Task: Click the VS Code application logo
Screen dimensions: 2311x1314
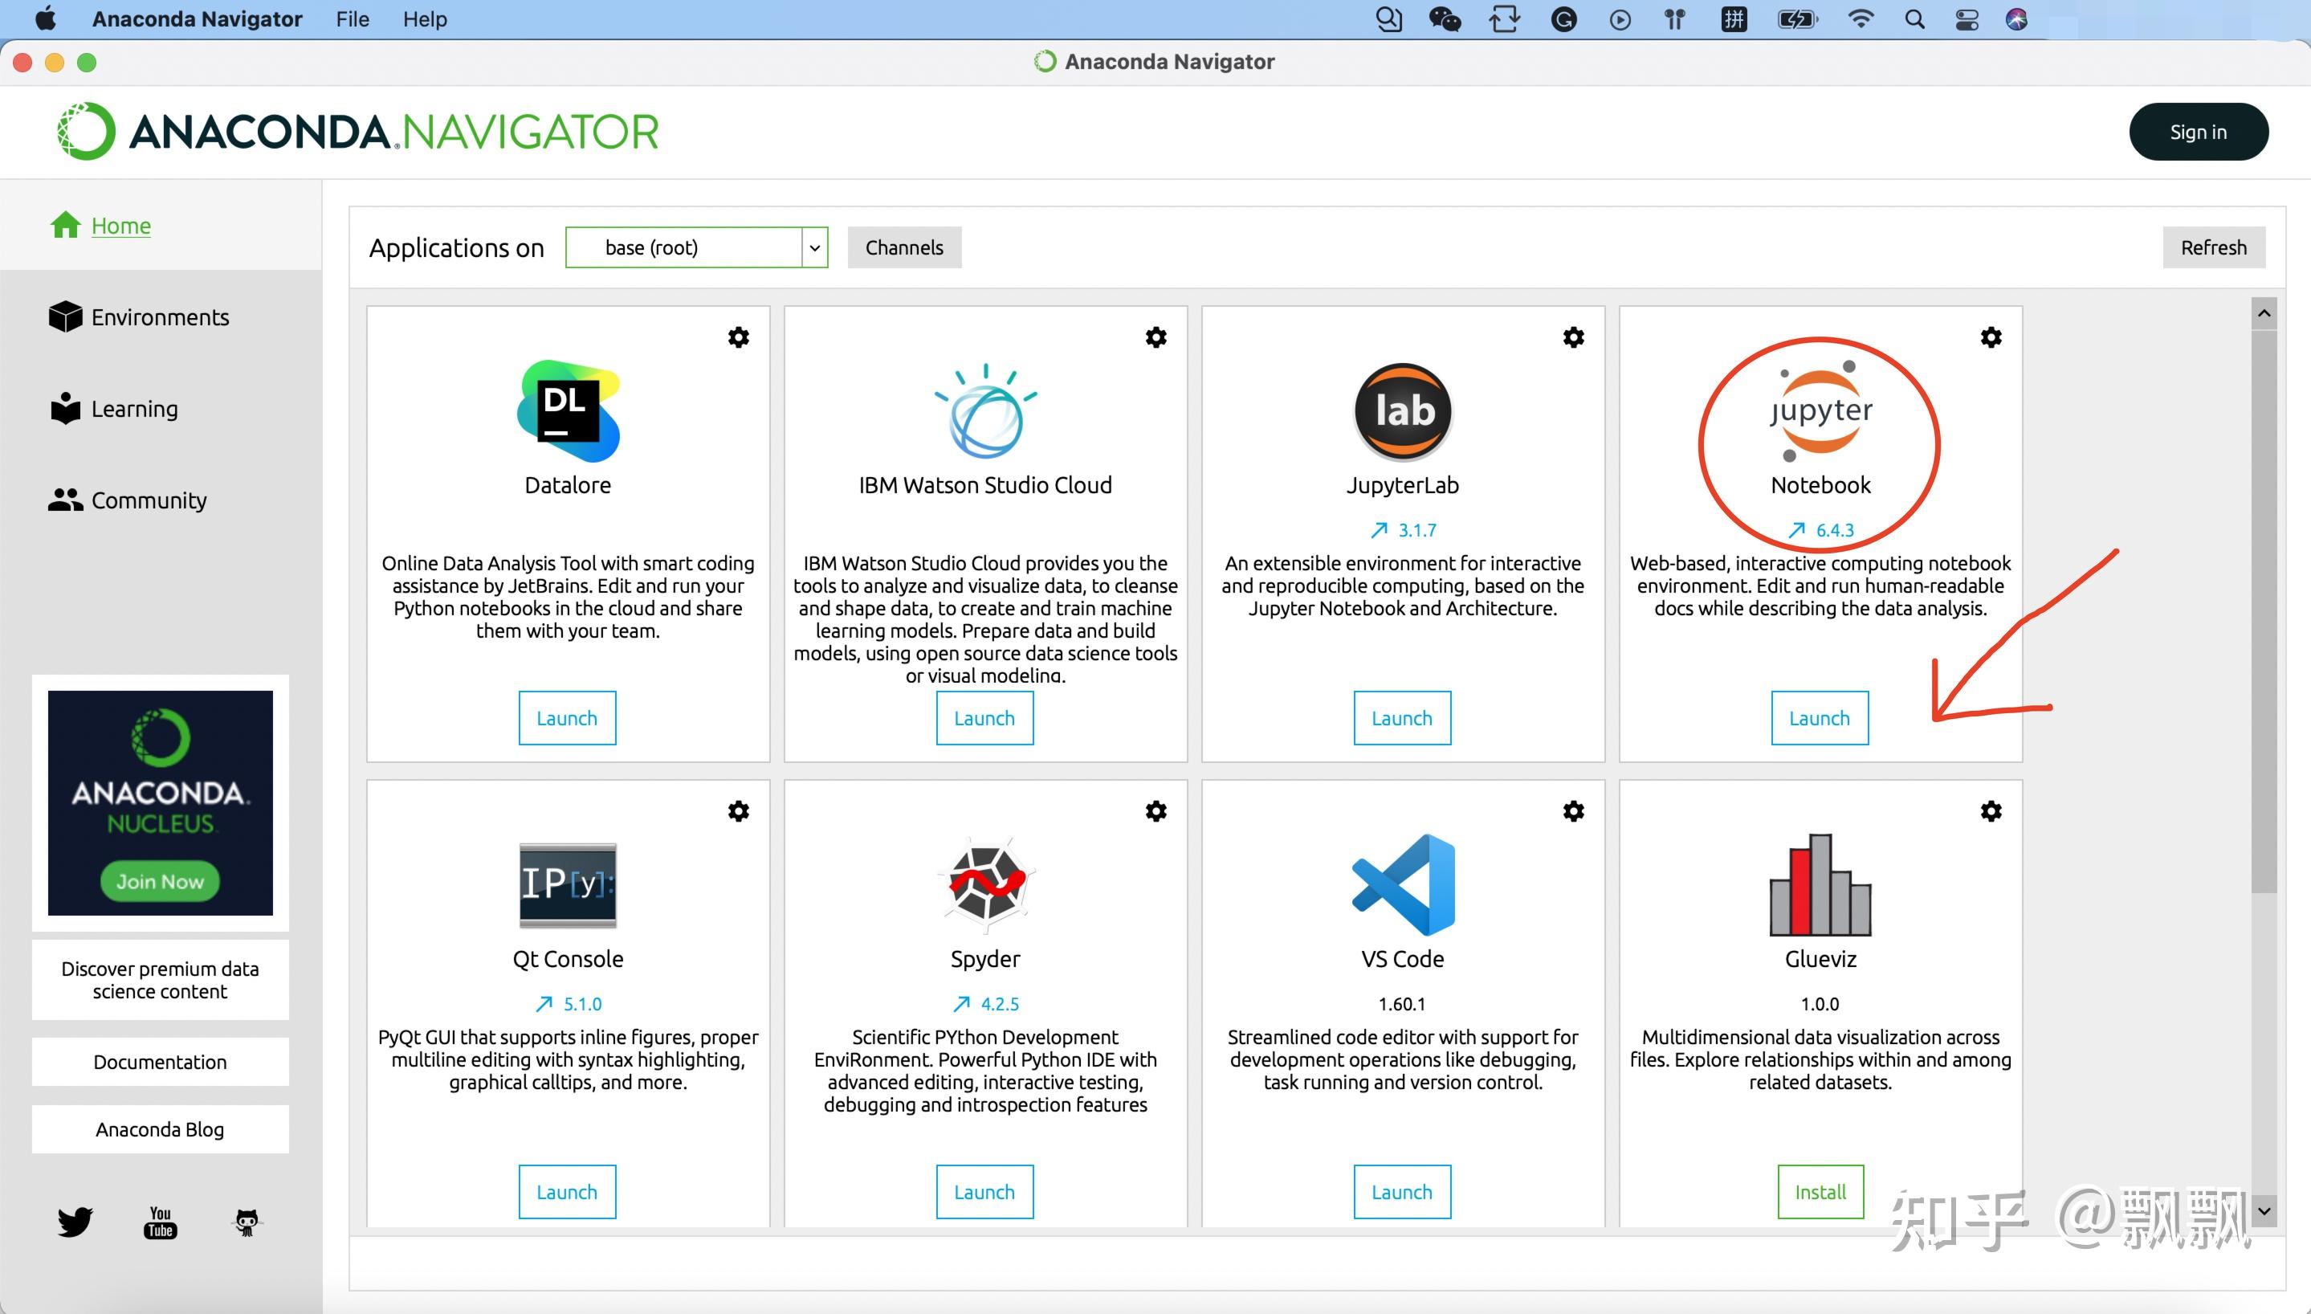Action: 1403,885
